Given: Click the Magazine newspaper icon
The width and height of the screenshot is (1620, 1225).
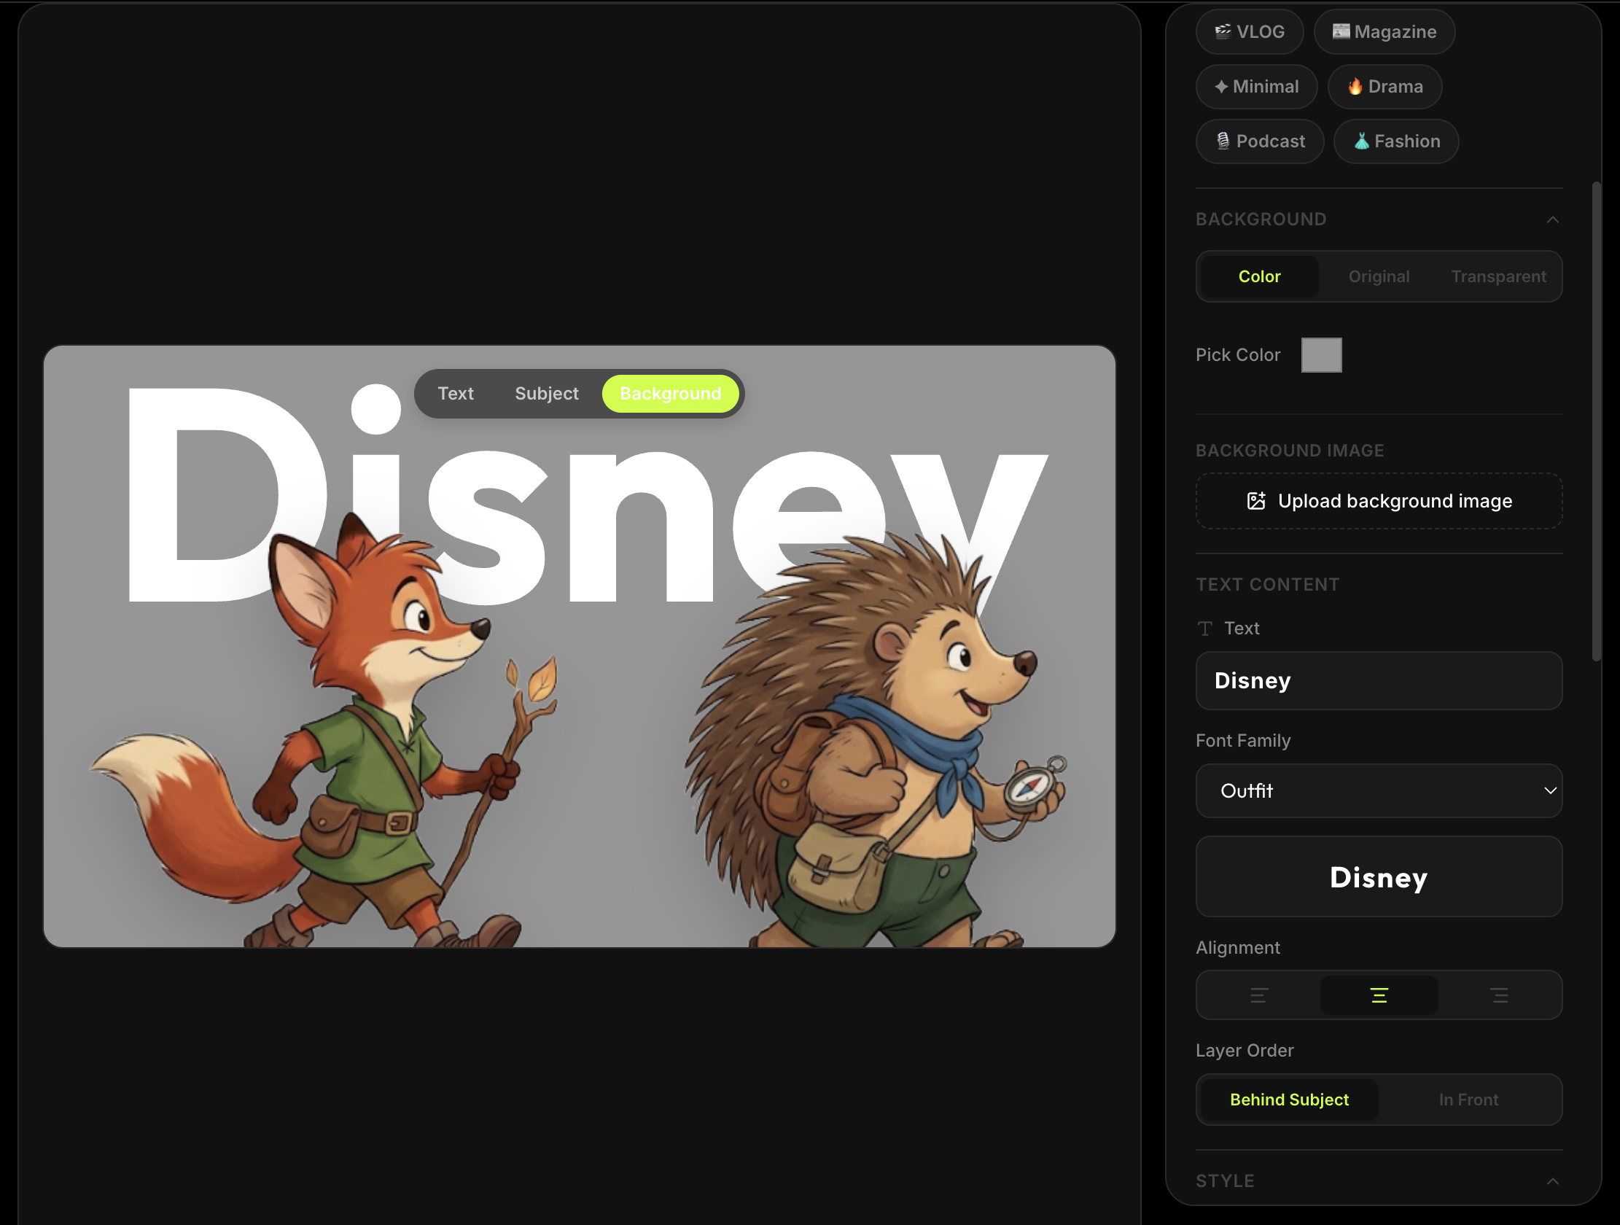Looking at the screenshot, I should tap(1341, 31).
